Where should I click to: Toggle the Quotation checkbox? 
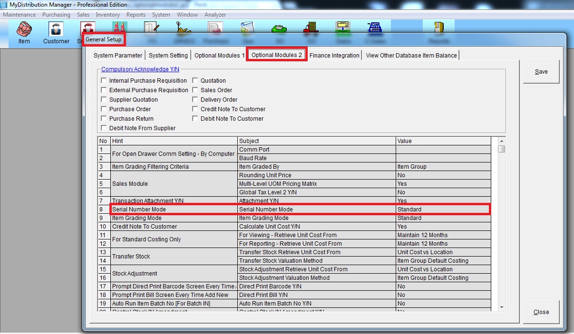coord(195,81)
